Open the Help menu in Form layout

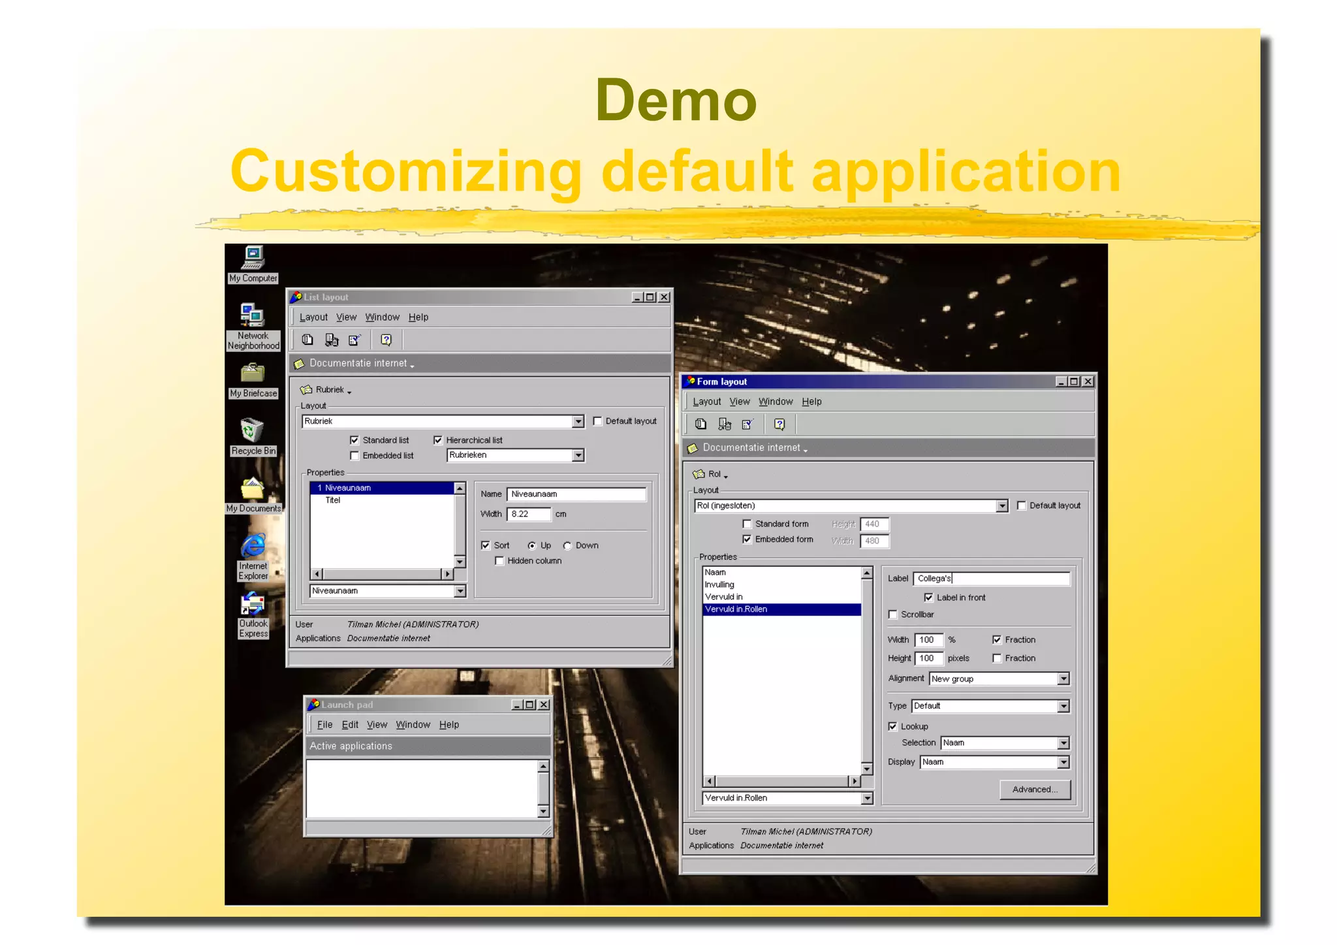(811, 402)
